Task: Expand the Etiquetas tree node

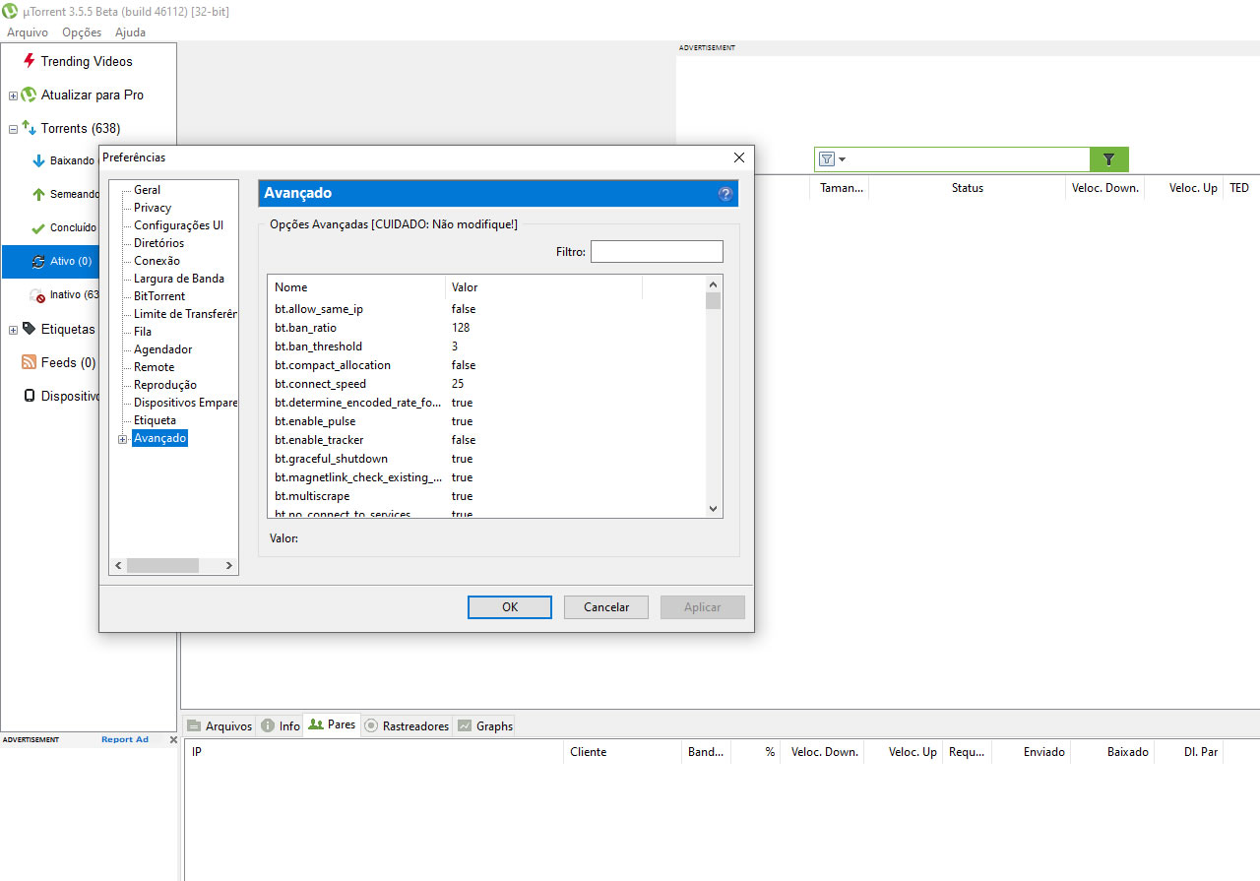Action: tap(13, 330)
